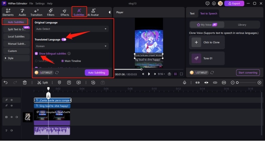265x141 pixels.
Task: Mute the music track
Action: pos(12,130)
